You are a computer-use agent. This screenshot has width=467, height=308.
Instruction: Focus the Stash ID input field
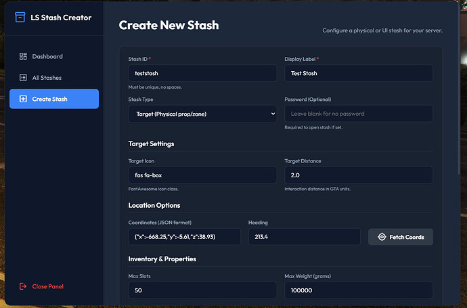[202, 73]
